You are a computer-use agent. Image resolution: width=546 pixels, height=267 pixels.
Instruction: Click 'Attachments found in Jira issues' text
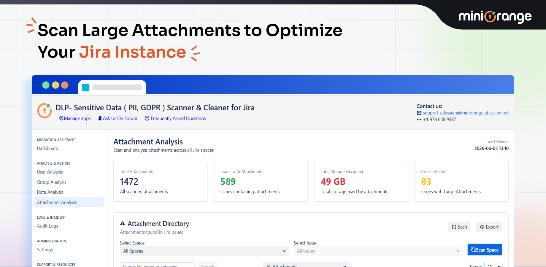click(151, 232)
